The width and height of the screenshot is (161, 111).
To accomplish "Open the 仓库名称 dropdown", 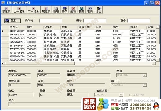I will pyautogui.click(x=121, y=95).
